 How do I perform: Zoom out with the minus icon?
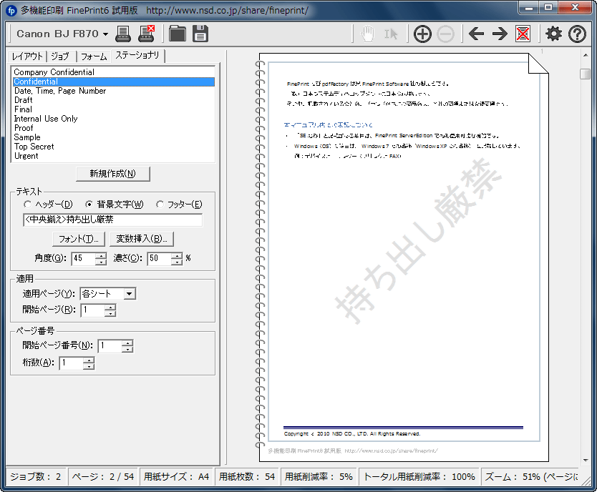coord(445,34)
